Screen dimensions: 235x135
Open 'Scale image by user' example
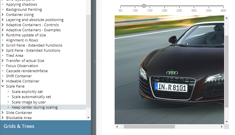[x=29, y=102]
